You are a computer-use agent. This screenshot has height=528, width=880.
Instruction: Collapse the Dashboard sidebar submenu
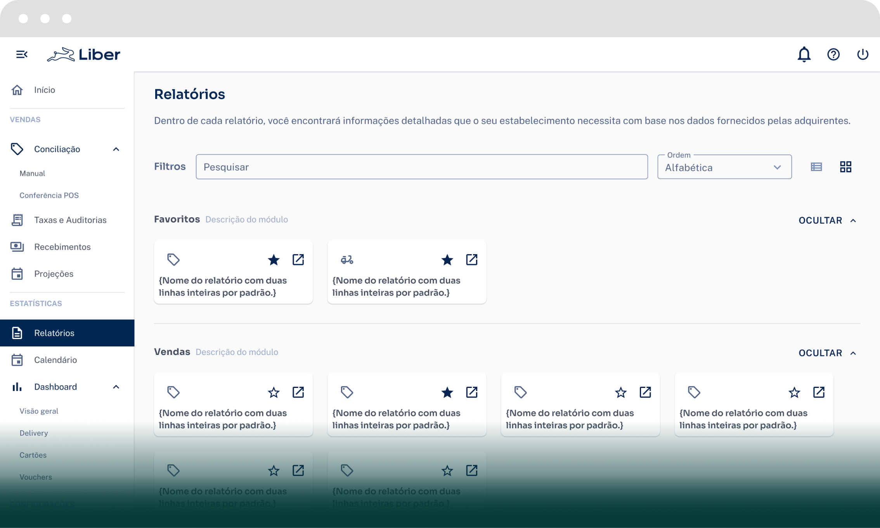[116, 387]
